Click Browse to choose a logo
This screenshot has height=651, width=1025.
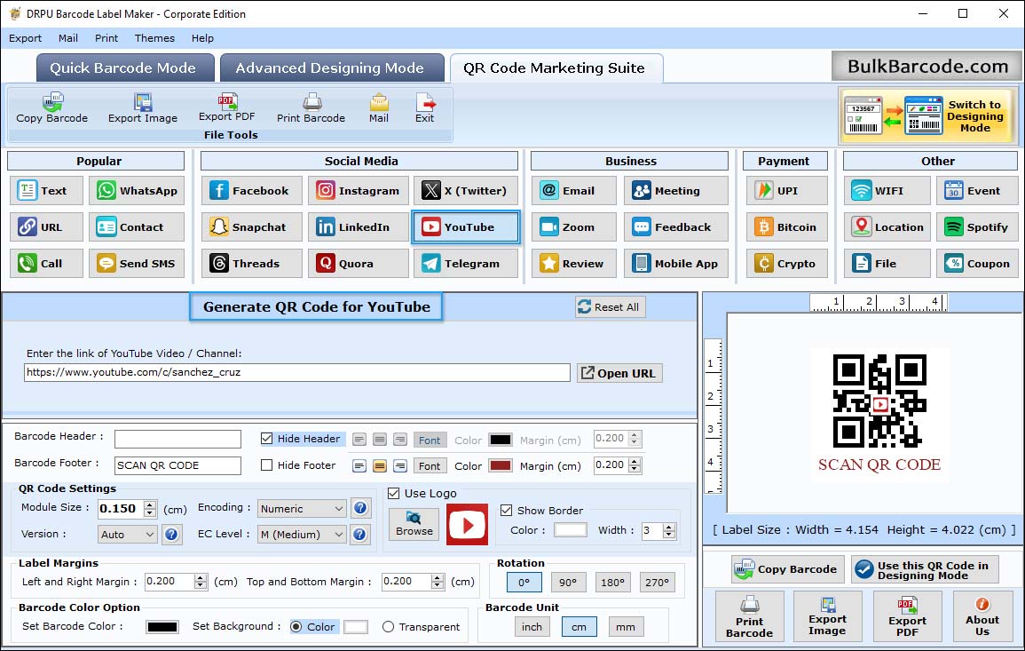point(414,524)
